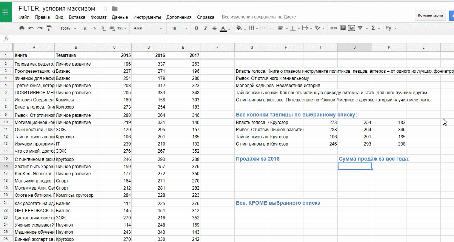Viewport: 454px width, 242px height.
Task: Click Комментарии button
Action: pos(430,15)
